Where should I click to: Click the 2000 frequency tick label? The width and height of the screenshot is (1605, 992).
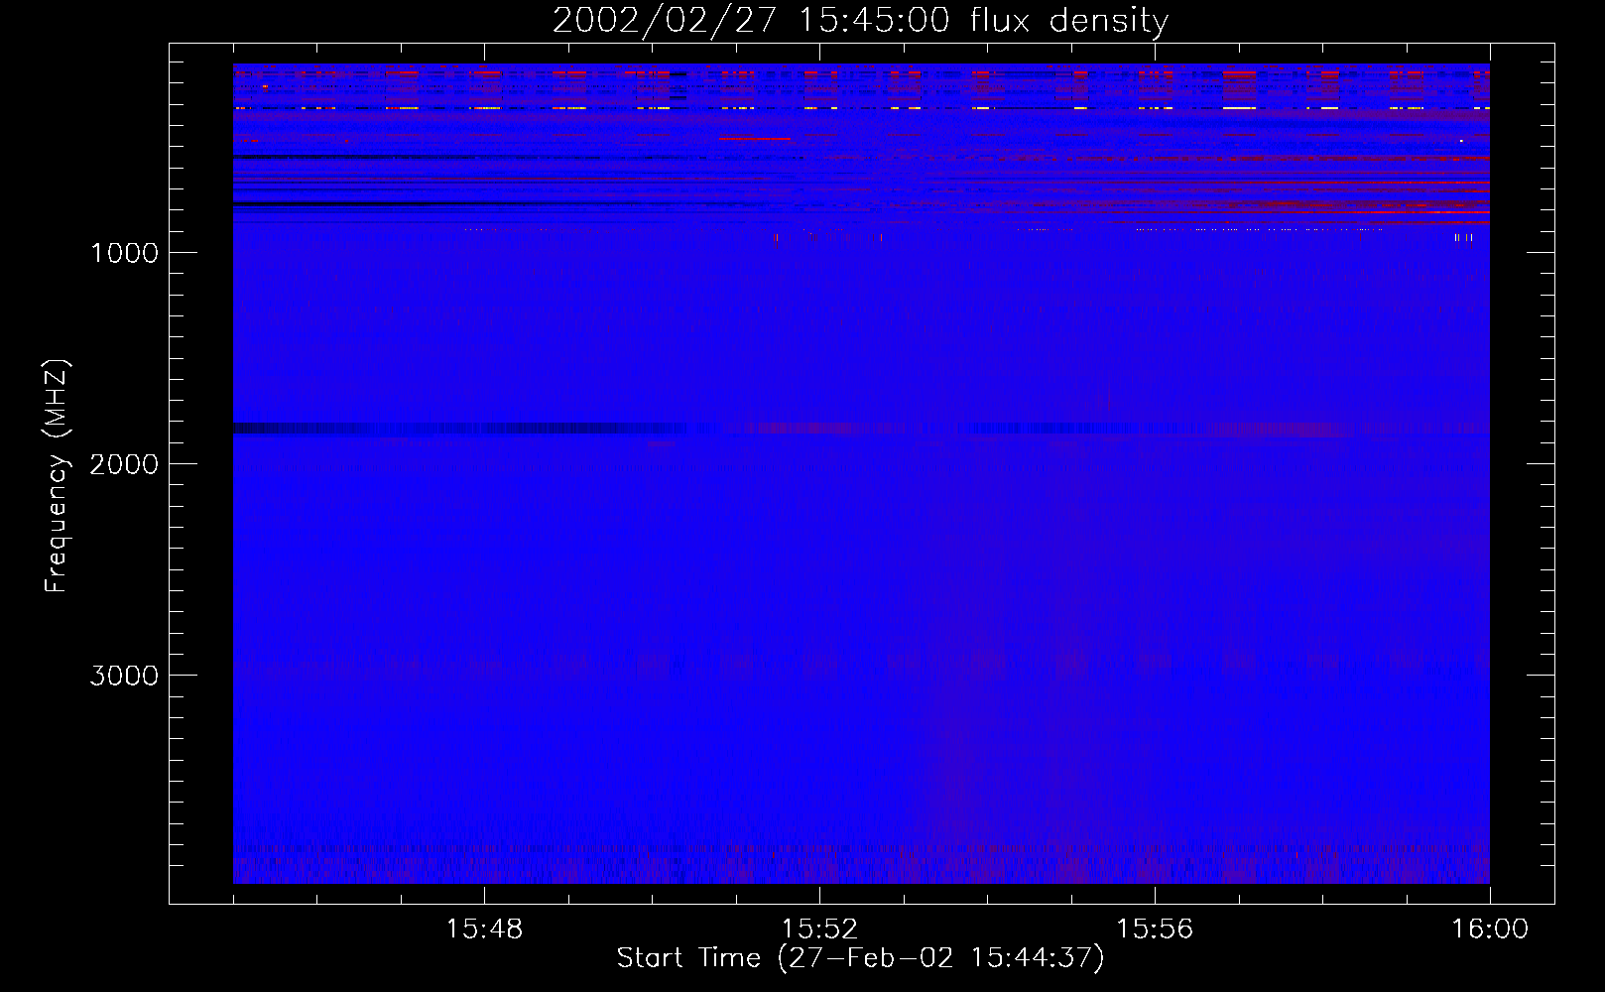point(124,464)
